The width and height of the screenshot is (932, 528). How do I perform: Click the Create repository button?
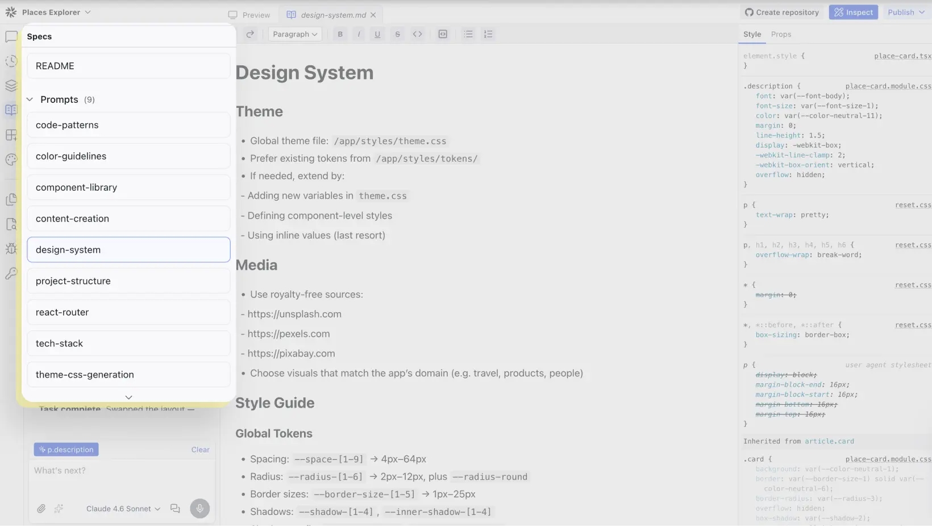coord(781,12)
